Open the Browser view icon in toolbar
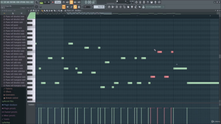Image resolution: width=221 pixels, height=124 pixels. [x=124, y=7]
